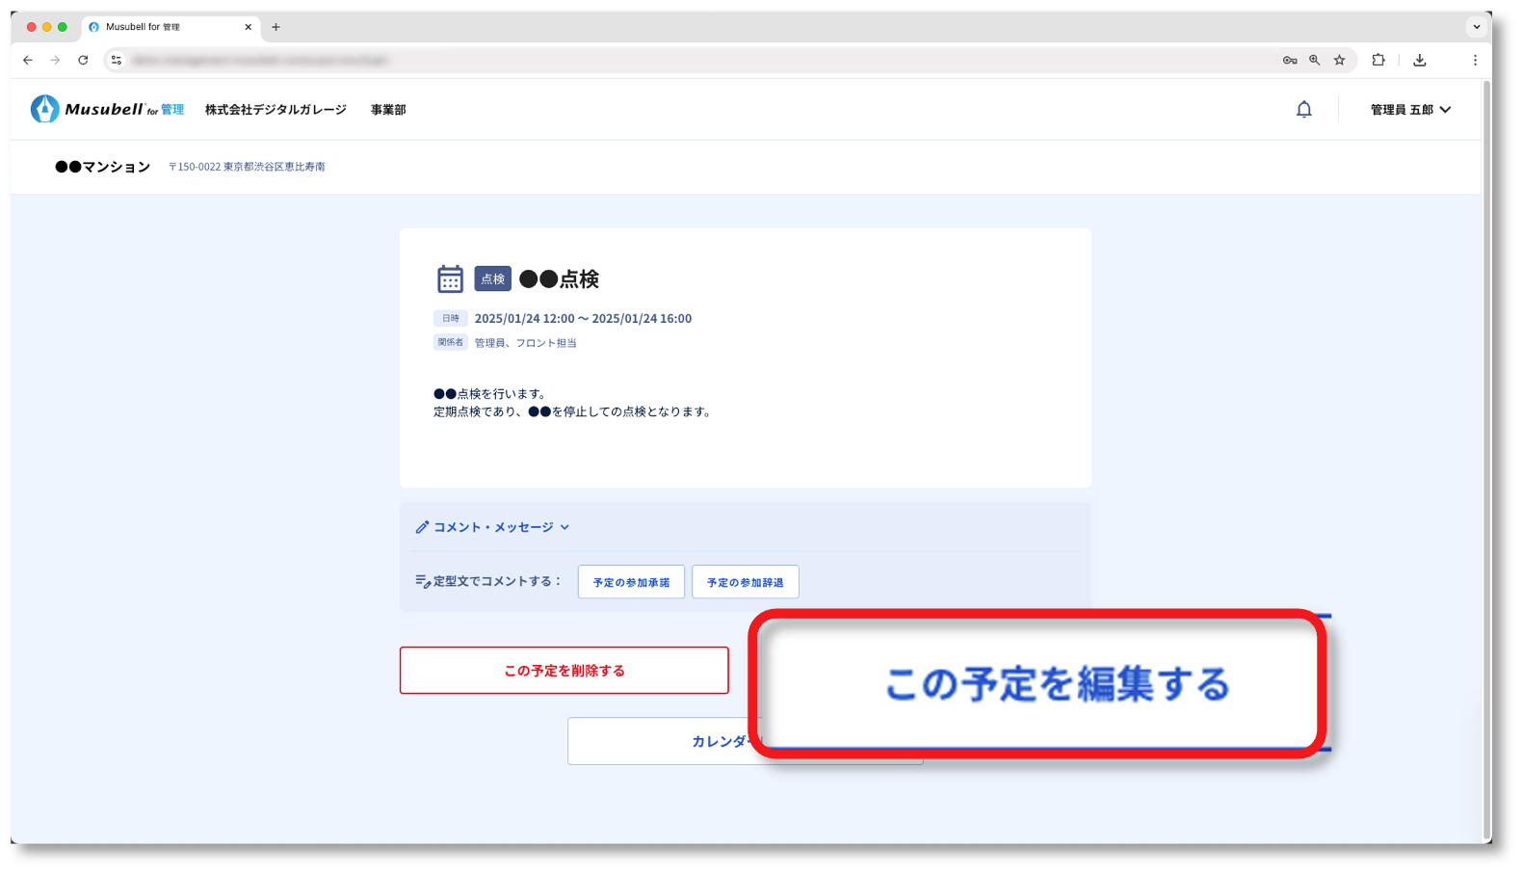Click the 予定の参加承諾 button
This screenshot has width=1523, height=874.
coord(631,582)
